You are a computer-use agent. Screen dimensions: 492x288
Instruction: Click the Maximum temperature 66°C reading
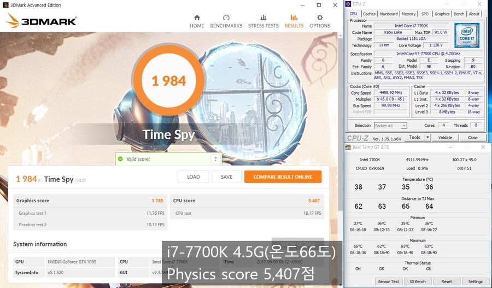(358, 246)
